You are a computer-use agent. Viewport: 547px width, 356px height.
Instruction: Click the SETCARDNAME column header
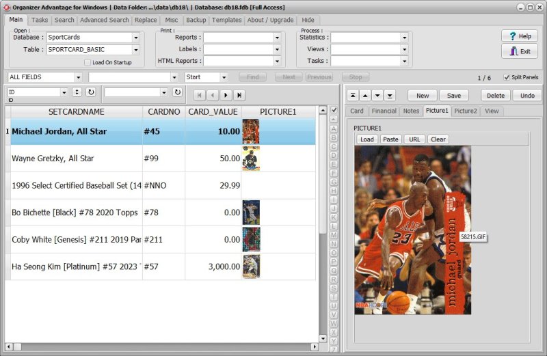pyautogui.click(x=77, y=112)
